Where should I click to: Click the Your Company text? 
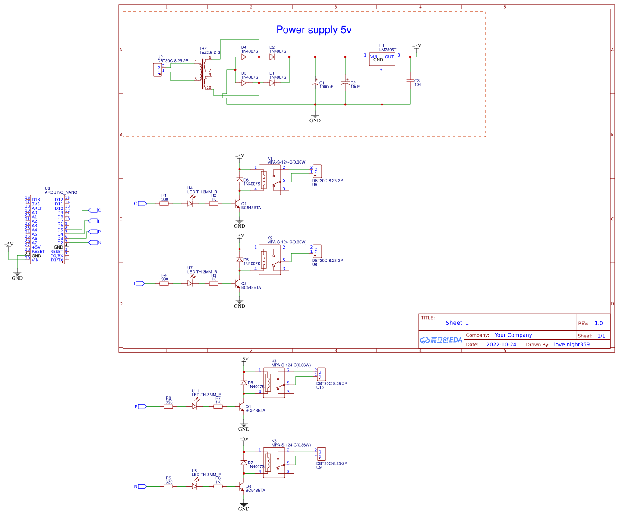(x=513, y=335)
